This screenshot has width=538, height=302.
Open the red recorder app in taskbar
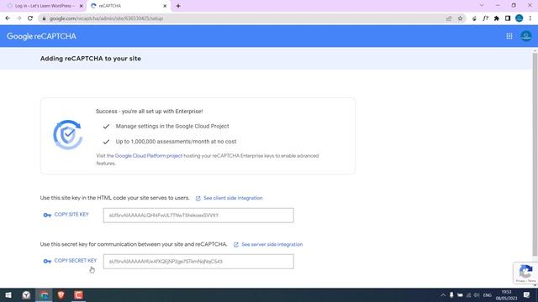78,295
